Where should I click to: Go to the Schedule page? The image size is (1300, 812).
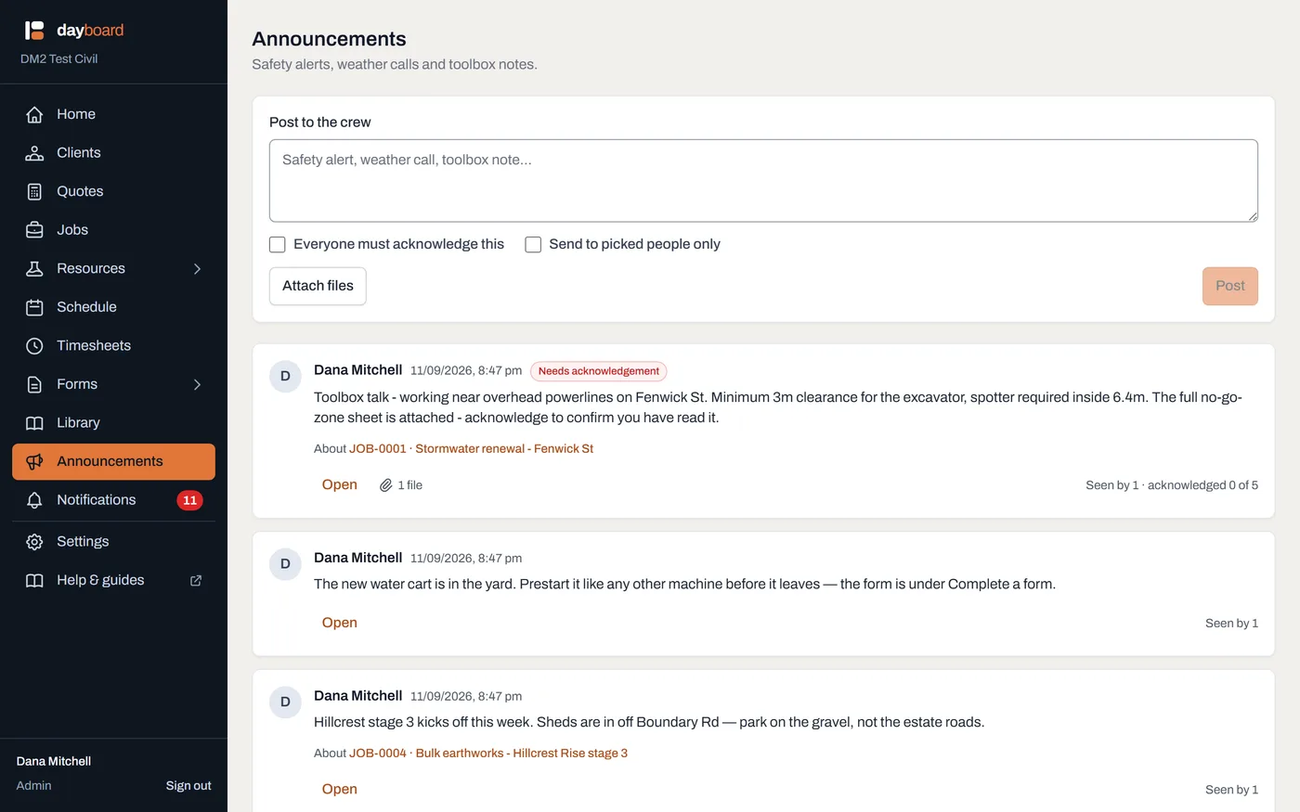tap(113, 307)
